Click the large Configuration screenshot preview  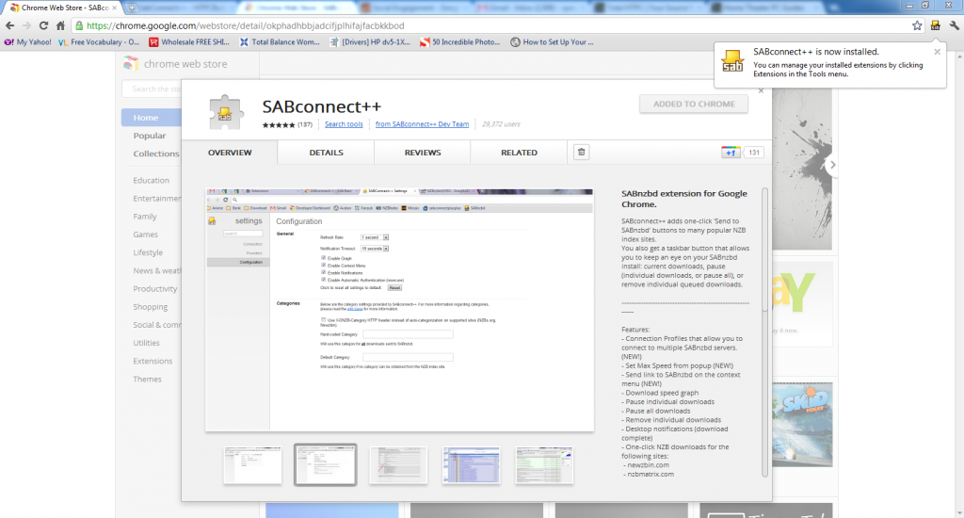(x=399, y=310)
